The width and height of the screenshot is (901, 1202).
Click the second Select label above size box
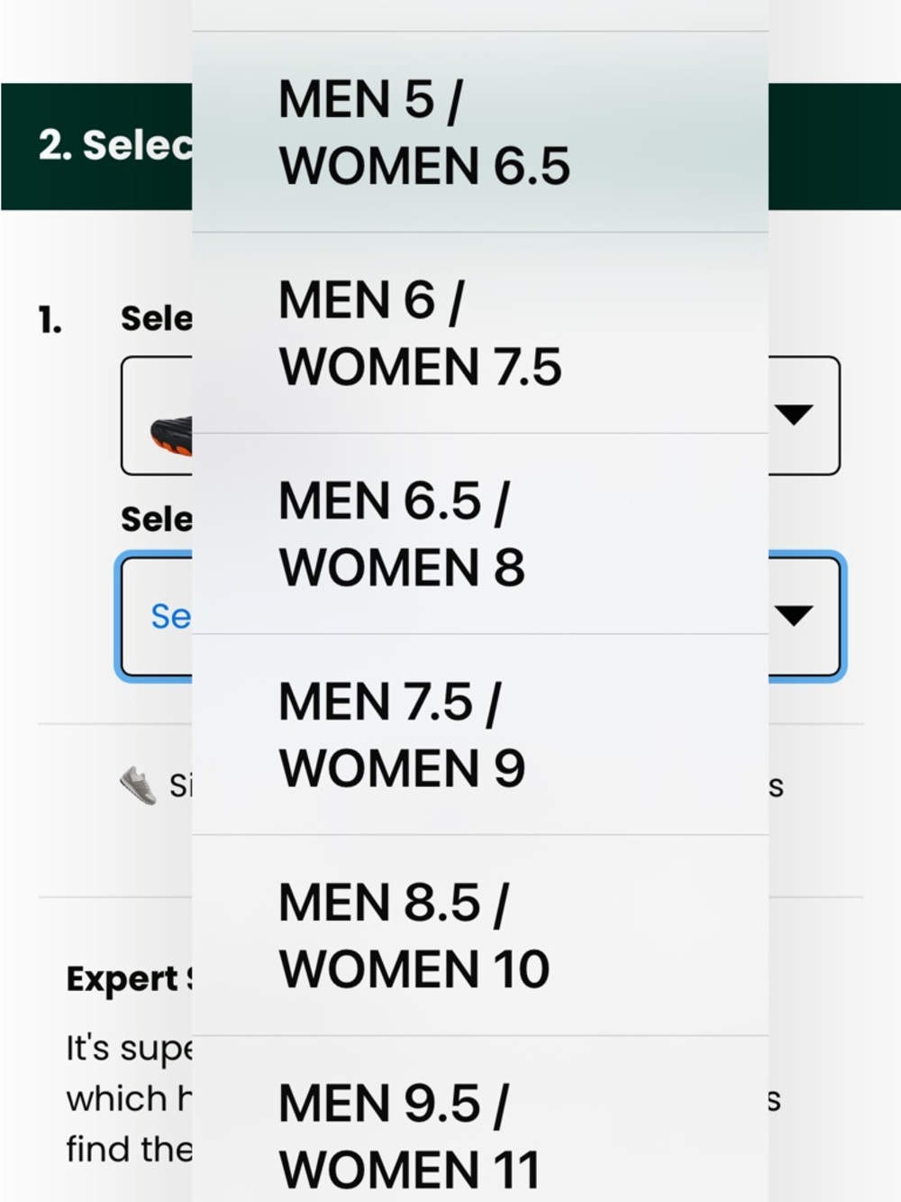click(x=157, y=519)
